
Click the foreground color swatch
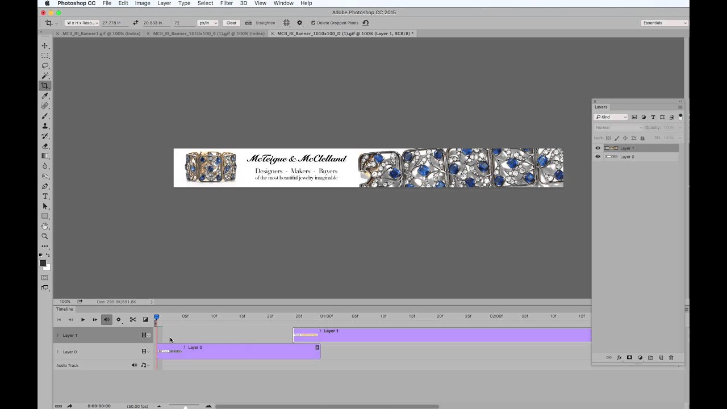[43, 264]
